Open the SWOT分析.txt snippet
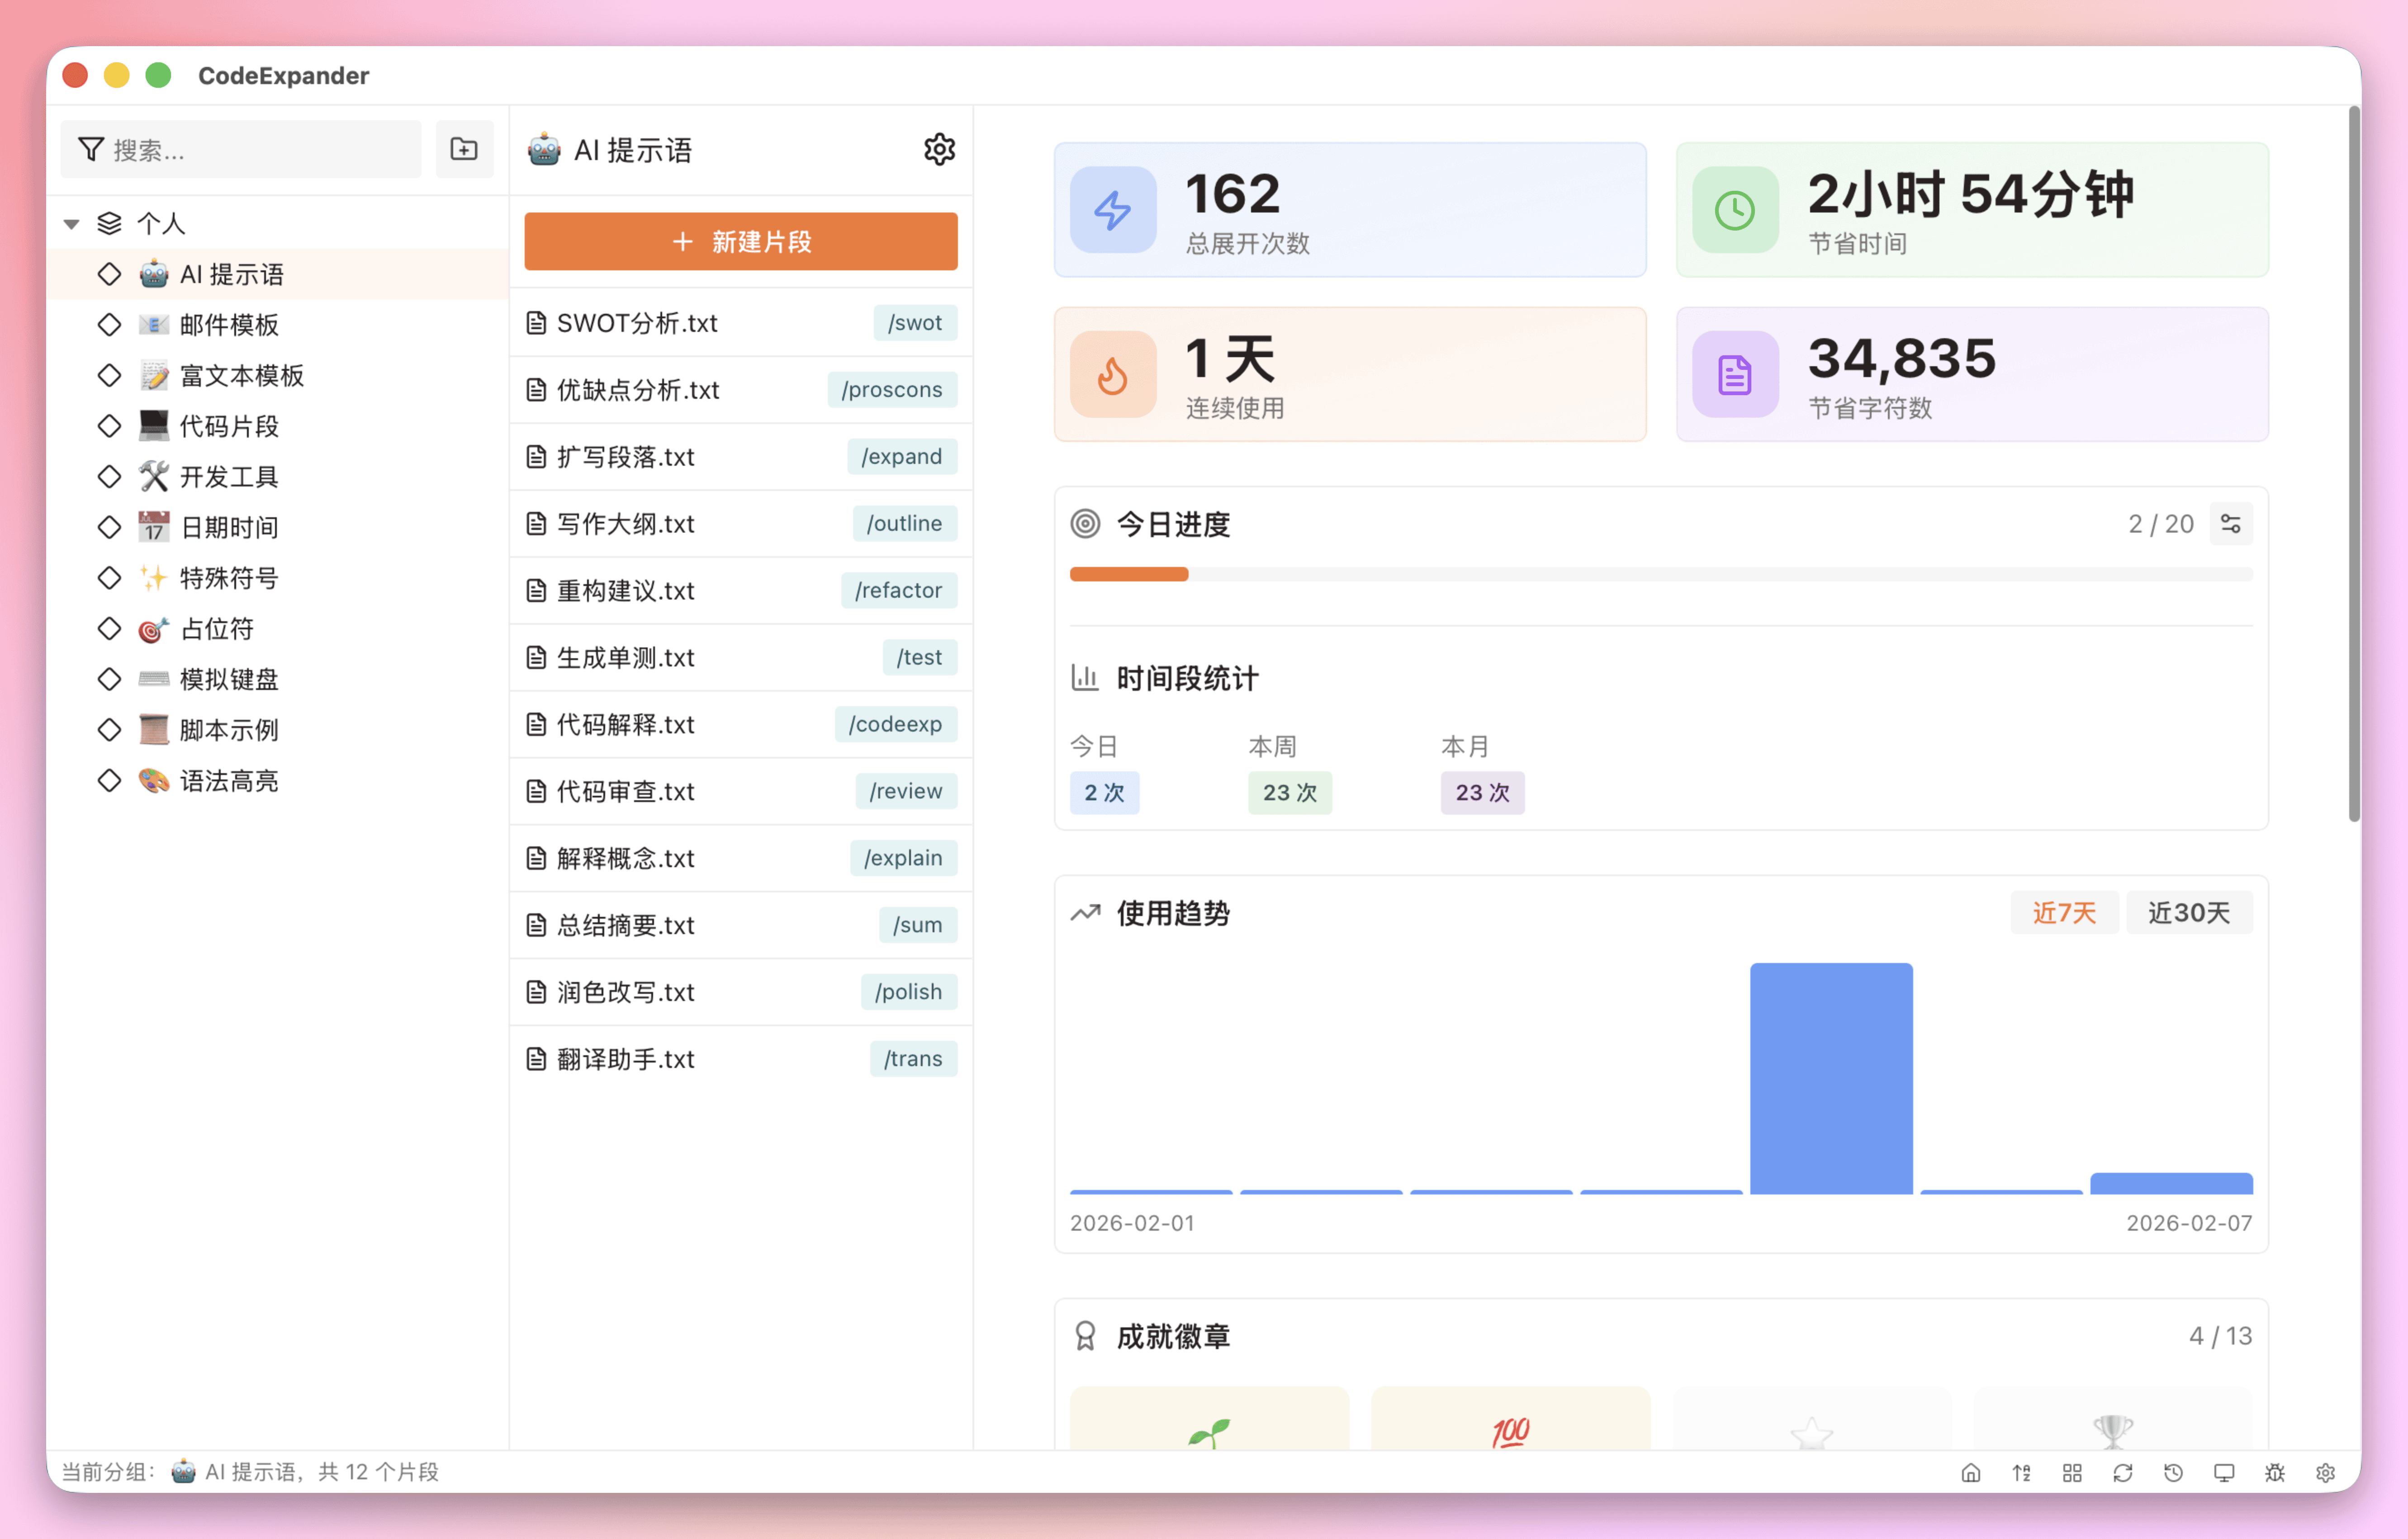 coord(637,323)
